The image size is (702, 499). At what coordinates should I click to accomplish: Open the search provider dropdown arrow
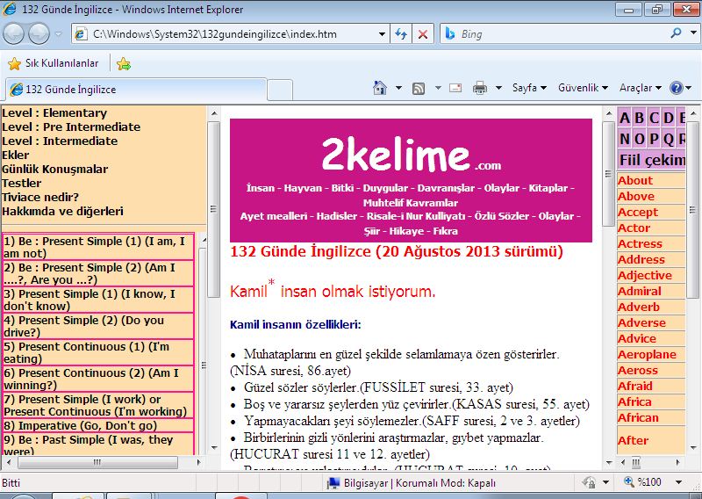[x=693, y=33]
